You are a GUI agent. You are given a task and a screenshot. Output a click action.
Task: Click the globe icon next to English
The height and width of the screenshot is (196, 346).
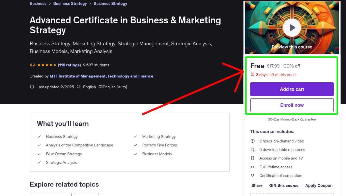(x=79, y=87)
